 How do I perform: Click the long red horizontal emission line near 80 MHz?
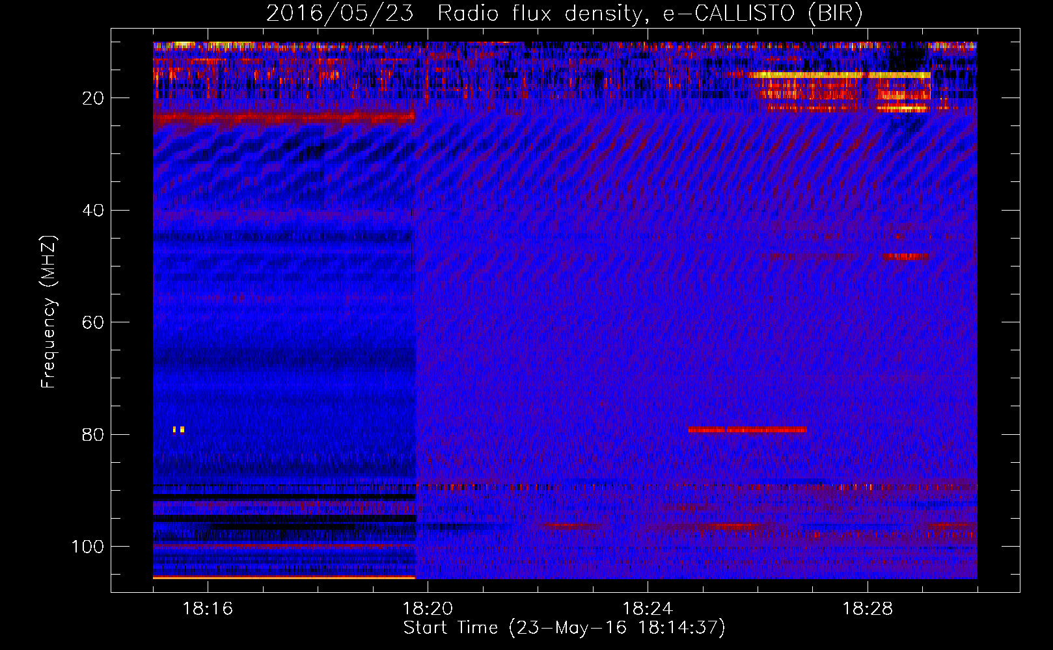pyautogui.click(x=747, y=430)
